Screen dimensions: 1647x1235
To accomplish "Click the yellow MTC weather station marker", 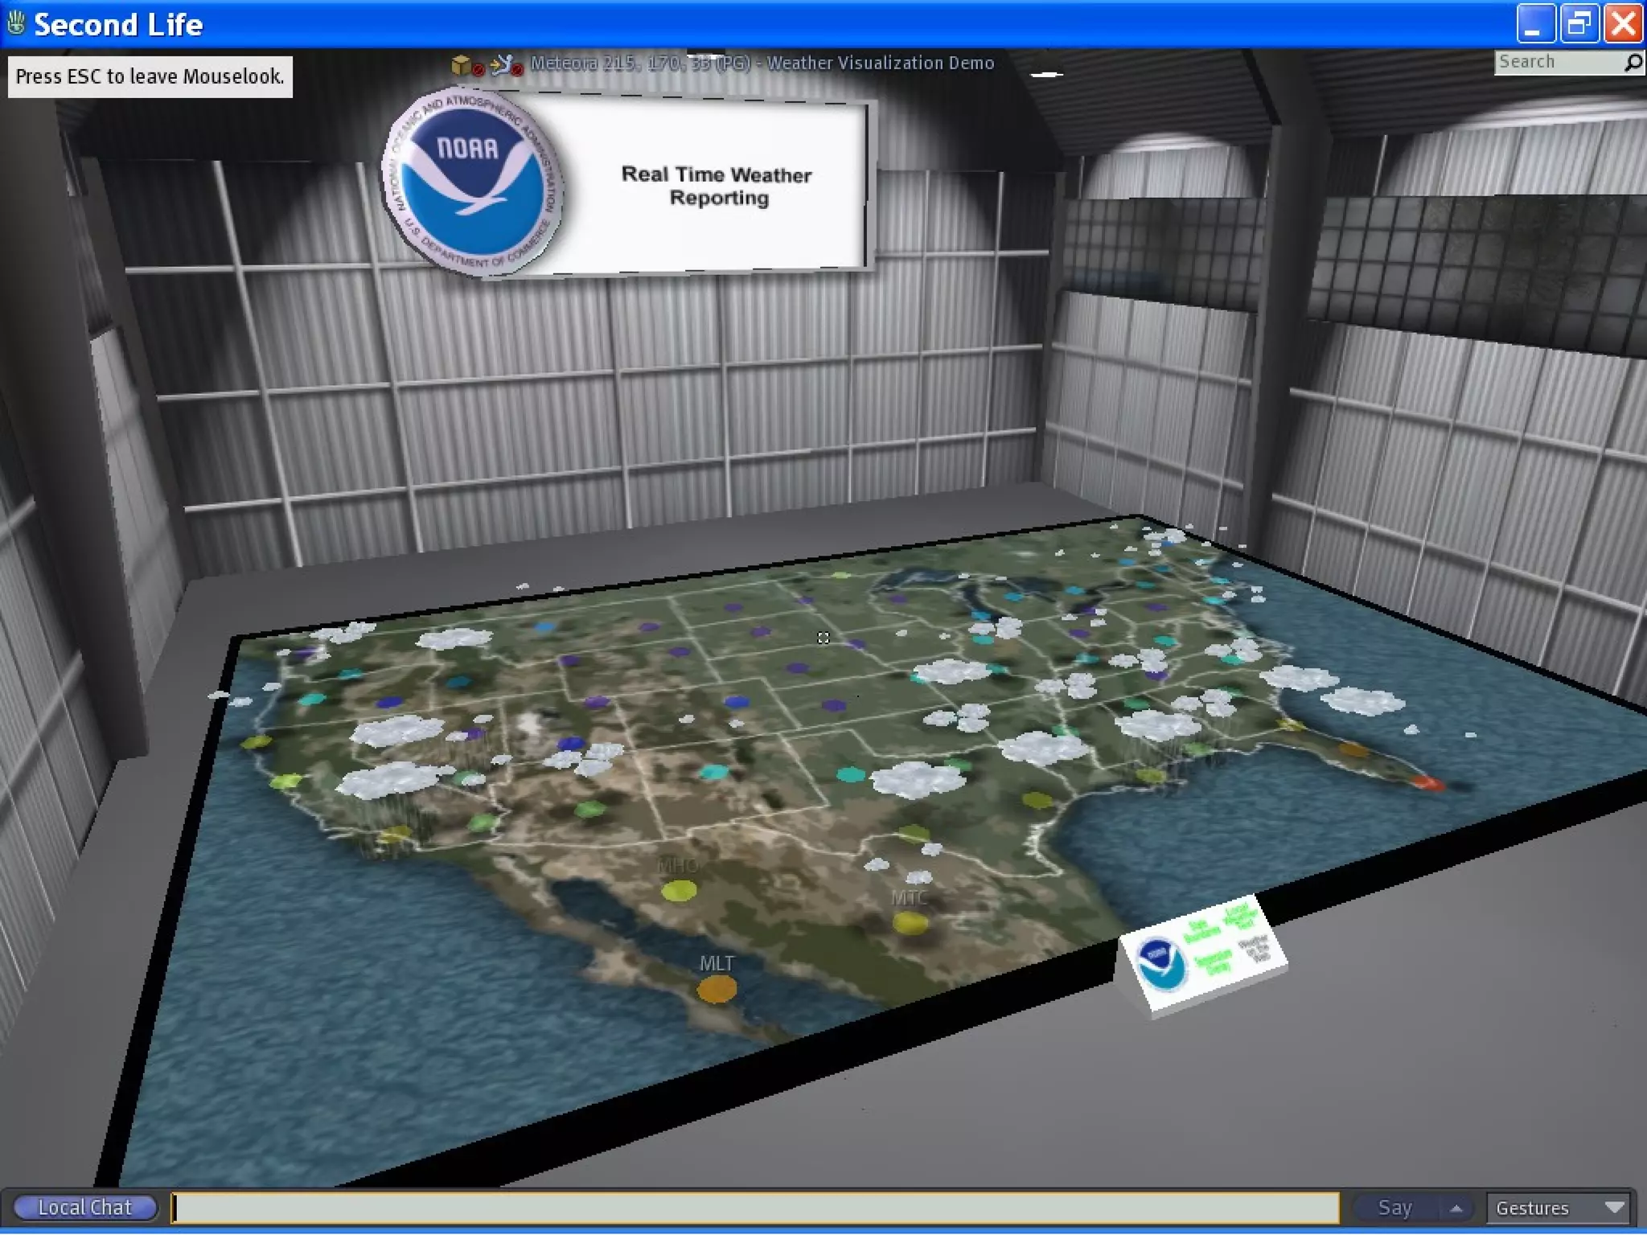I will [x=910, y=923].
